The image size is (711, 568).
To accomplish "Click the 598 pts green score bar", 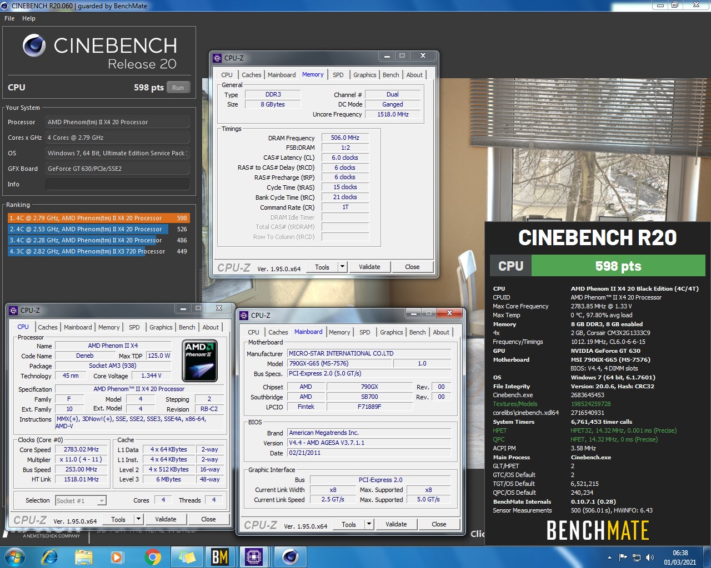I will 618,266.
